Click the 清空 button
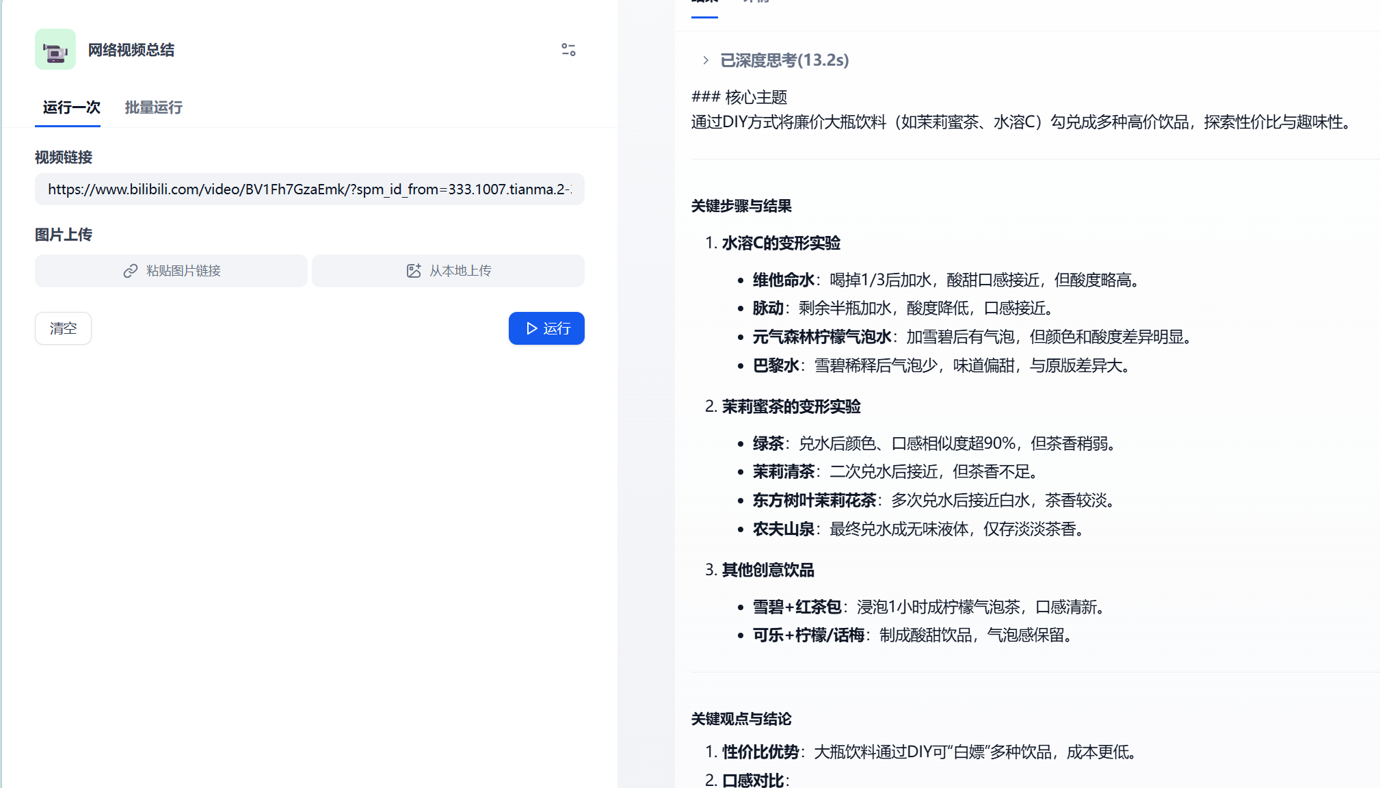Viewport: 1380px width, 788px height. point(63,328)
